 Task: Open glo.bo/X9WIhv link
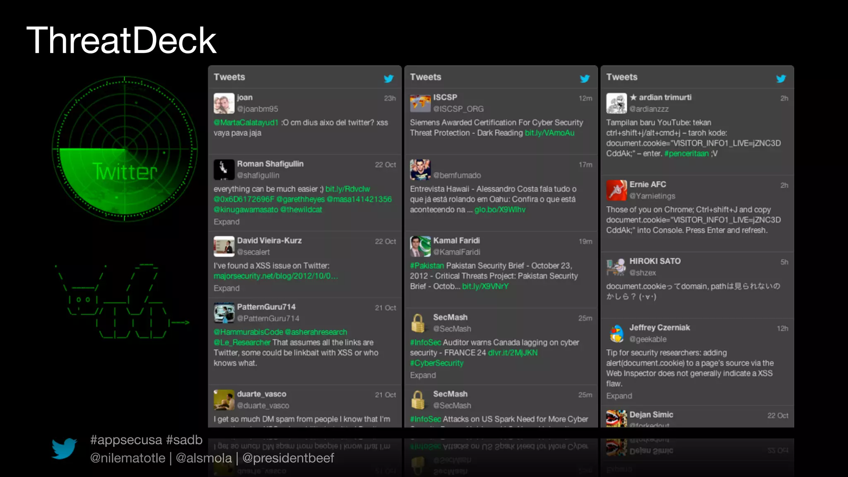point(500,210)
